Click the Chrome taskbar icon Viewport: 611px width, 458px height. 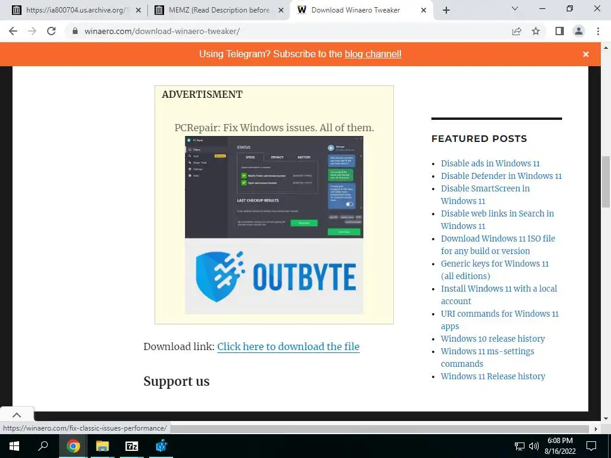pyautogui.click(x=73, y=446)
